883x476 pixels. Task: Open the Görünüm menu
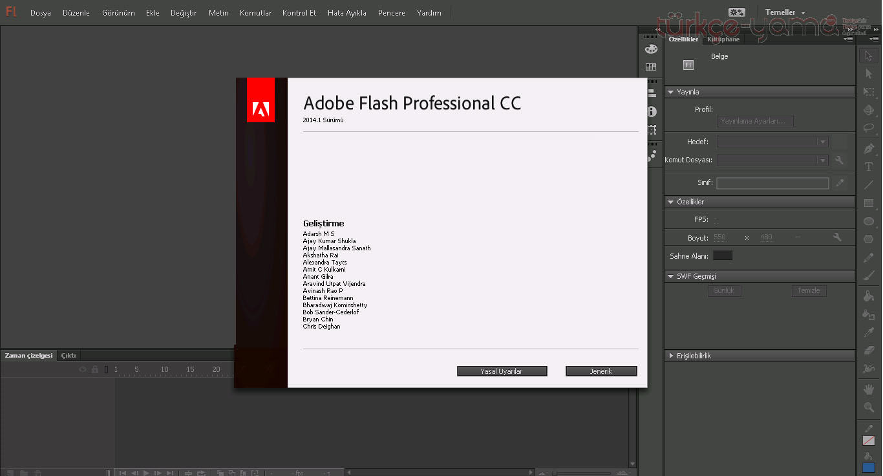[x=118, y=13]
